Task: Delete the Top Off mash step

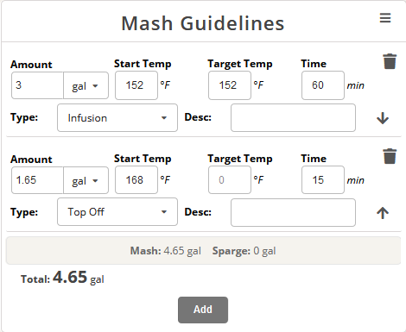Action: tap(390, 156)
